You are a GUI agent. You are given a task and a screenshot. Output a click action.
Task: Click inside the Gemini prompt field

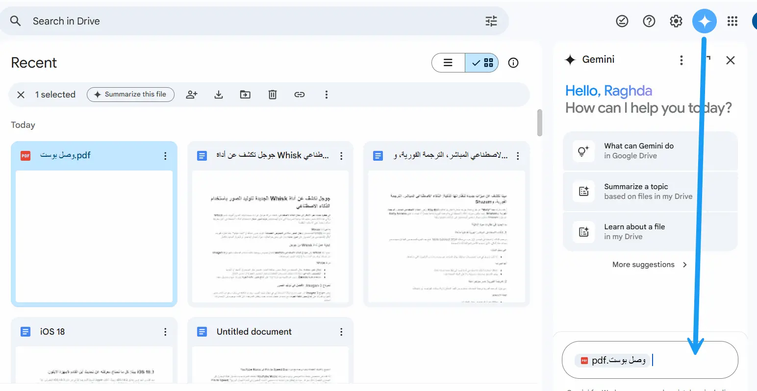(x=686, y=360)
